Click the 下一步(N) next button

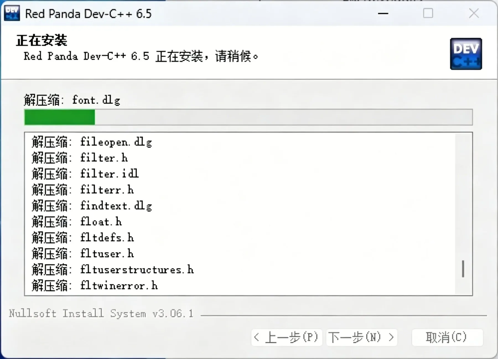point(362,337)
